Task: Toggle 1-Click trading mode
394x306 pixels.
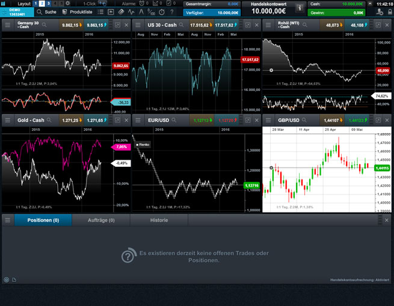Action: tap(102, 4)
